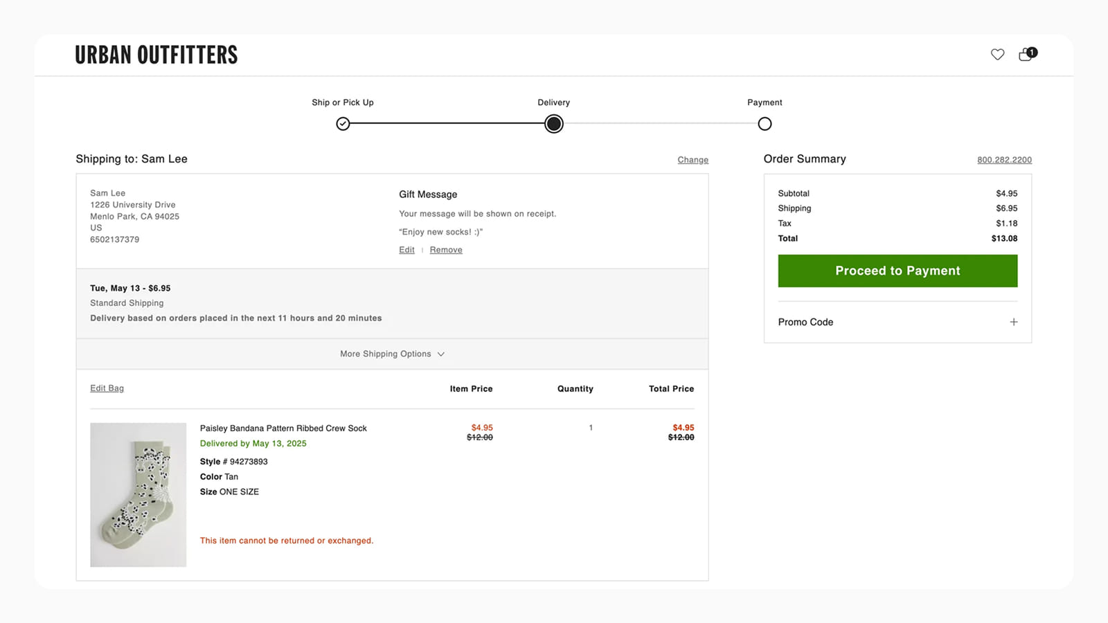
Task: Select the Delivery step circle
Action: click(554, 124)
